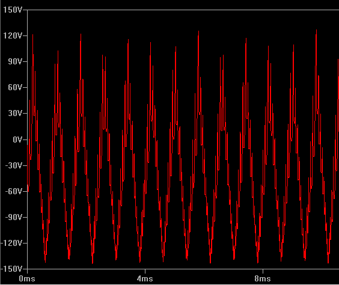Click the -150V y-axis label
The height and width of the screenshot is (285, 339).
[x=11, y=269]
